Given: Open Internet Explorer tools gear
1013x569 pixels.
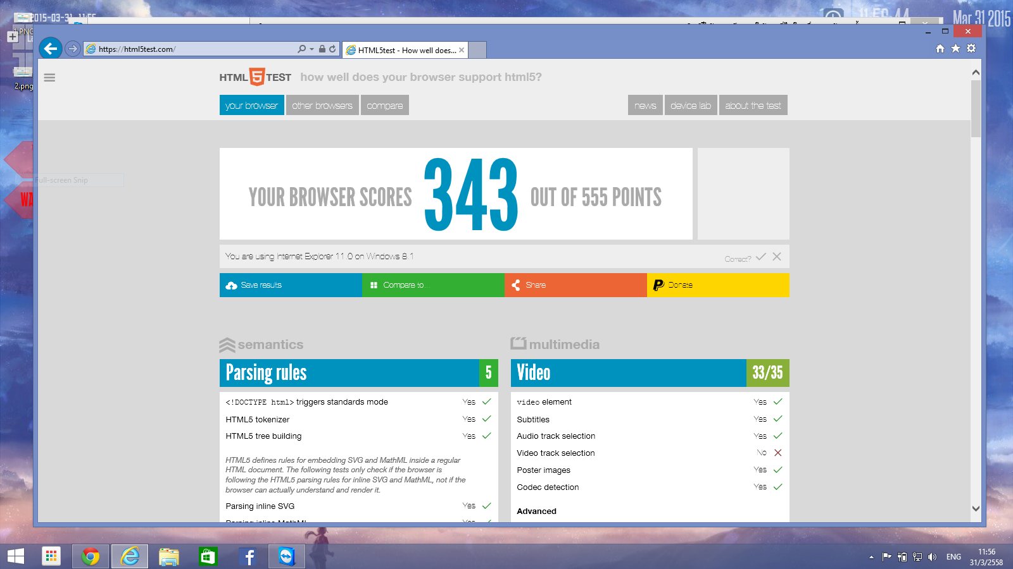Looking at the screenshot, I should click(971, 48).
